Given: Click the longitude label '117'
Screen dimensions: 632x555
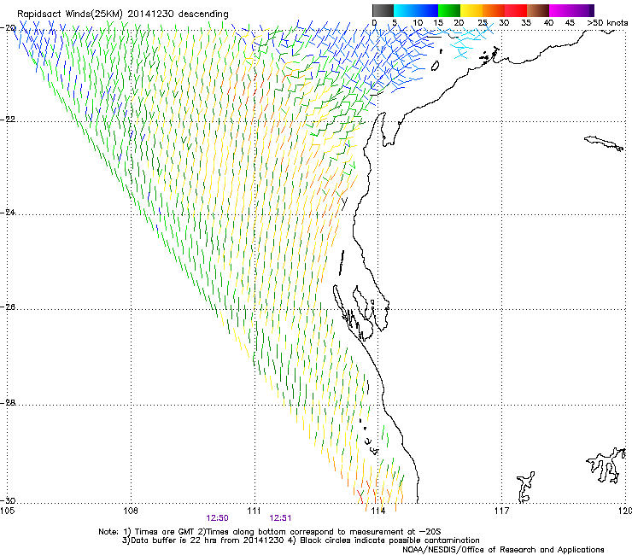Looking at the screenshot, I should (x=502, y=511).
